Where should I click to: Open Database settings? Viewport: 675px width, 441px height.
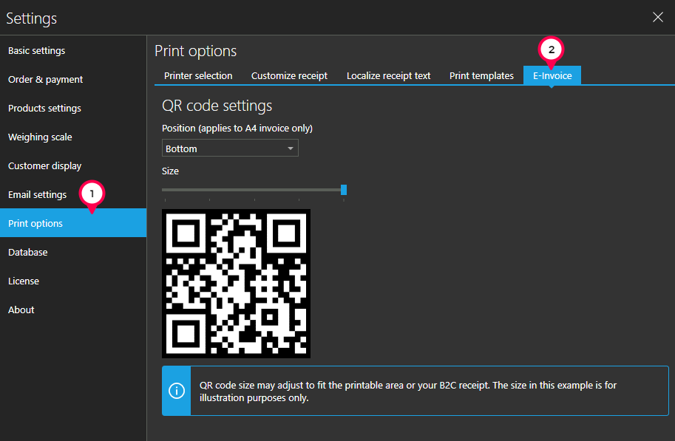27,253
